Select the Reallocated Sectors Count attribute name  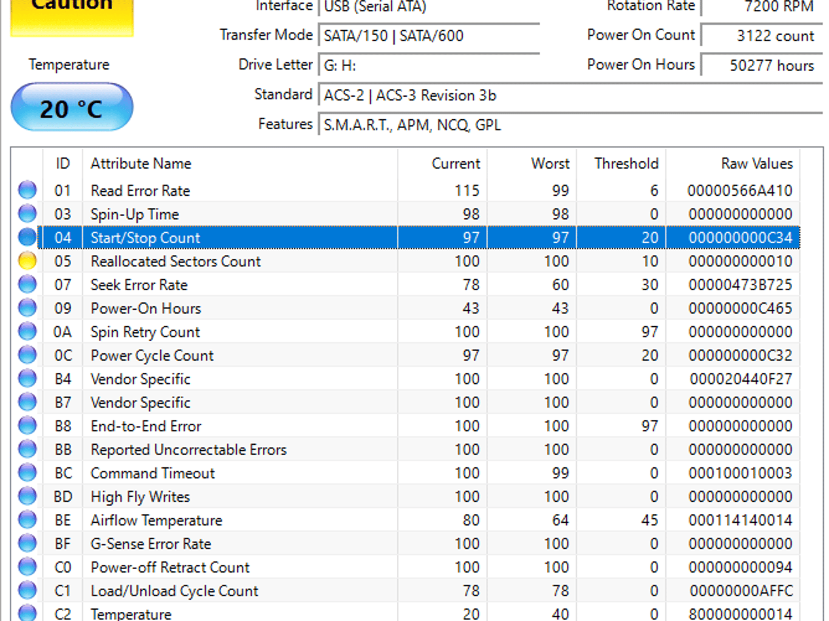[176, 261]
